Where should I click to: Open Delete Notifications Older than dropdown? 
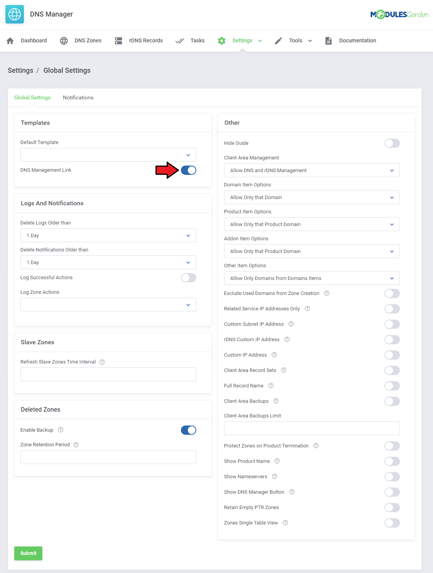[108, 262]
